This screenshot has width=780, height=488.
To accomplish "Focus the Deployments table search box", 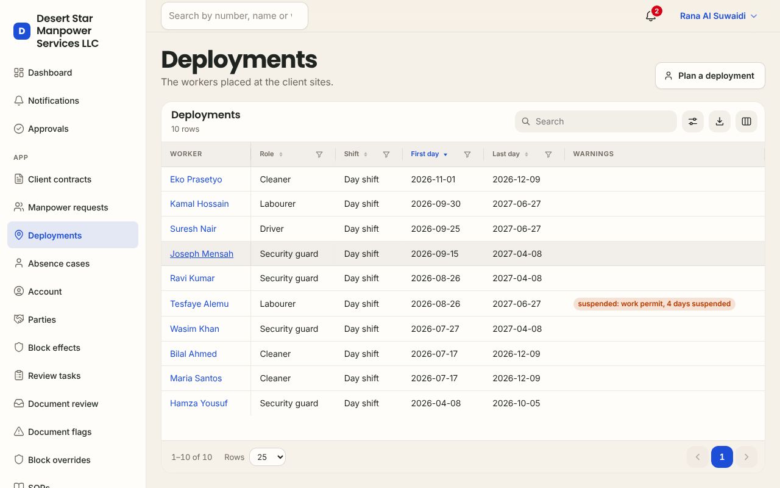I will (x=596, y=121).
